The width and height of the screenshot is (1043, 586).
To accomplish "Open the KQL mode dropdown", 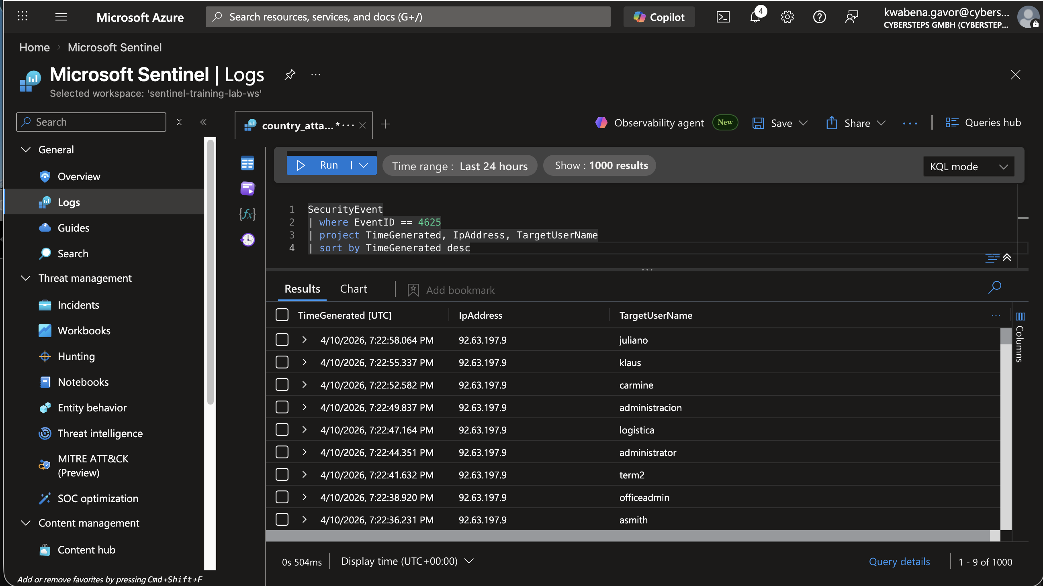I will tap(969, 166).
